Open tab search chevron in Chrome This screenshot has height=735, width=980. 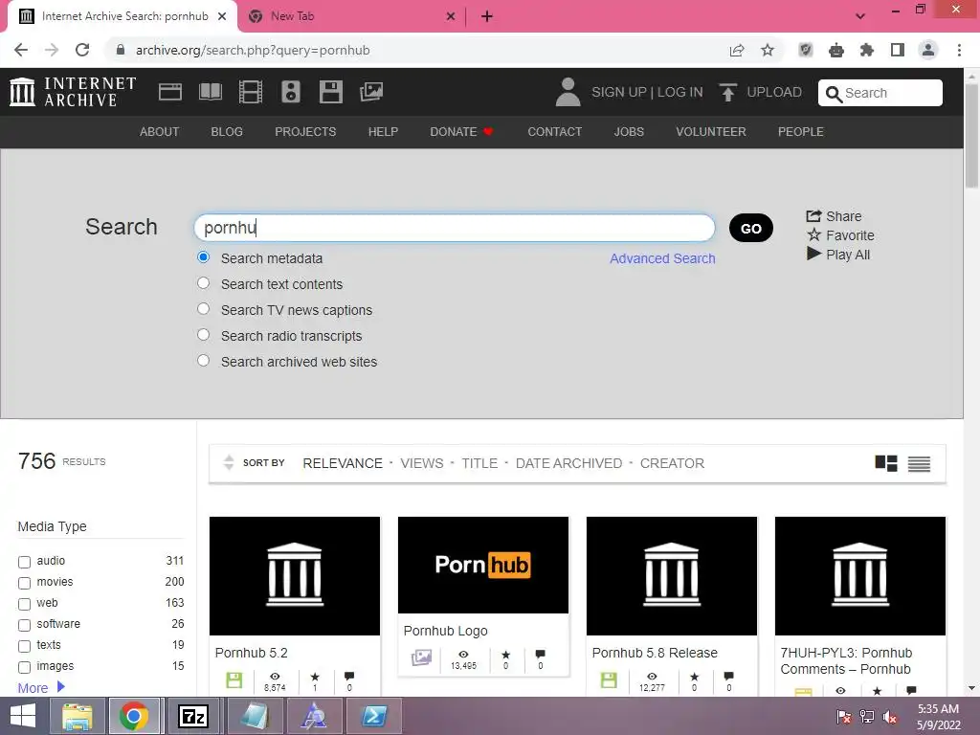click(x=860, y=16)
